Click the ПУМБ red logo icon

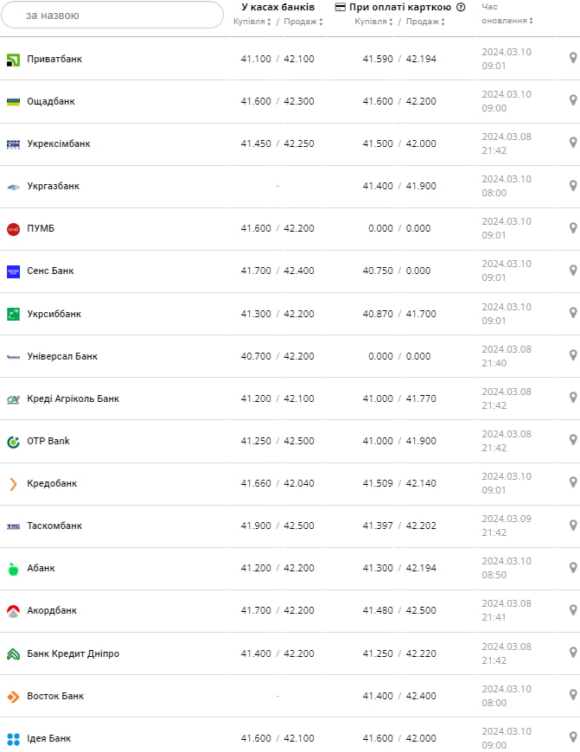13,229
